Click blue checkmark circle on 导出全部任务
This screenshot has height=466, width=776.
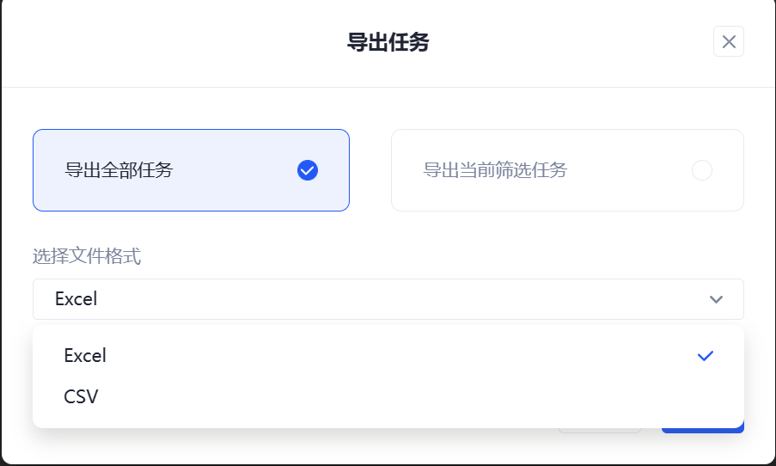(x=308, y=170)
